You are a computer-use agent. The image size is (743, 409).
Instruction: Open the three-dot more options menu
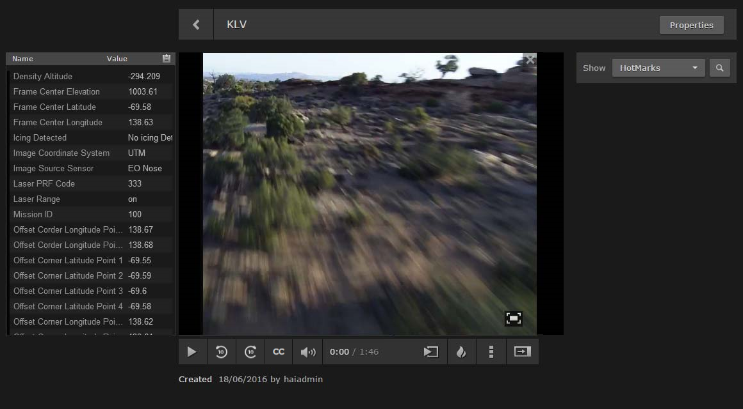pos(491,351)
